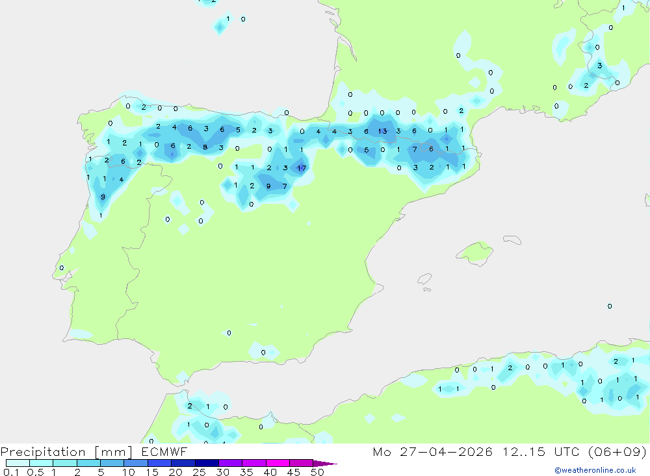Click the "12..15 UTC" time label
Screen dimensions: 650x476
(541, 451)
